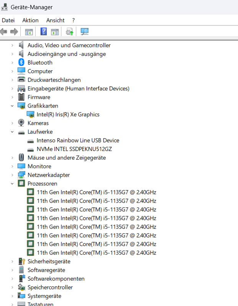Select the Softwaregeräte label
Screen dimensions: 238x306
(46, 270)
